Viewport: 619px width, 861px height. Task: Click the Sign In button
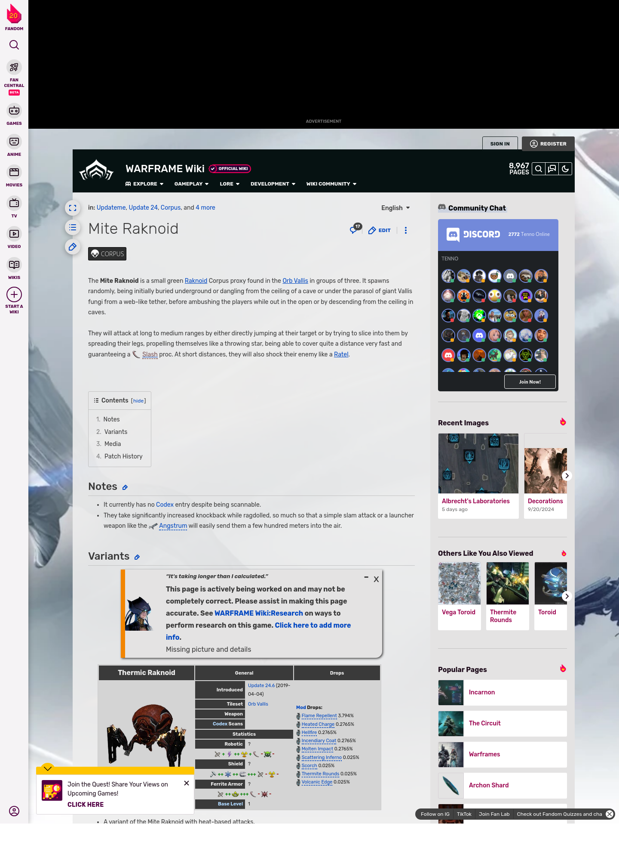(500, 144)
